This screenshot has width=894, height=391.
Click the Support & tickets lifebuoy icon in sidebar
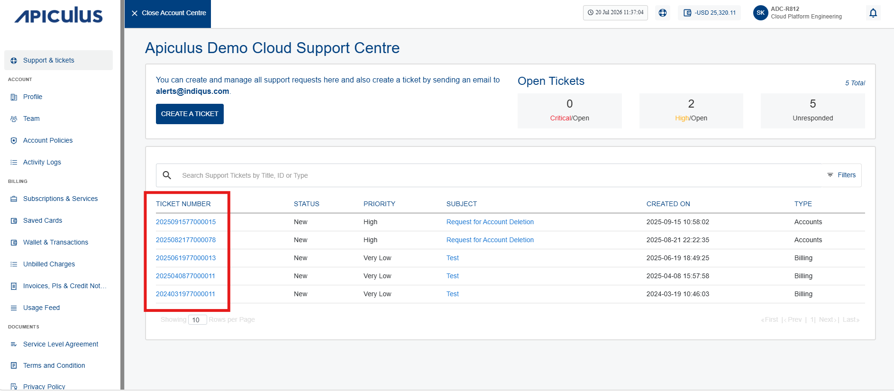click(x=14, y=61)
